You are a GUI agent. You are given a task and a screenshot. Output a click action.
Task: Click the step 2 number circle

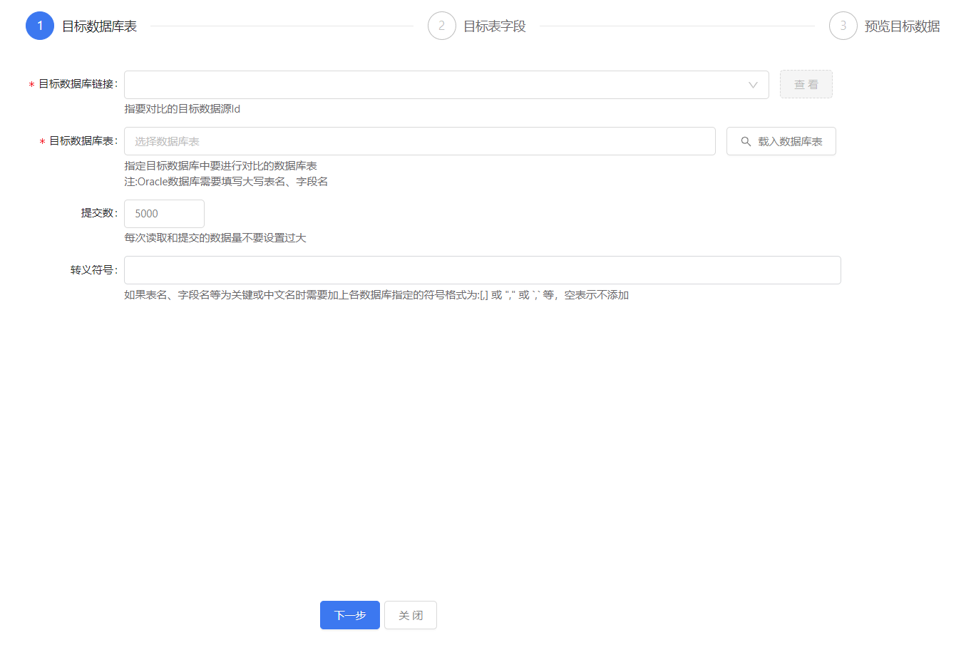click(x=441, y=26)
